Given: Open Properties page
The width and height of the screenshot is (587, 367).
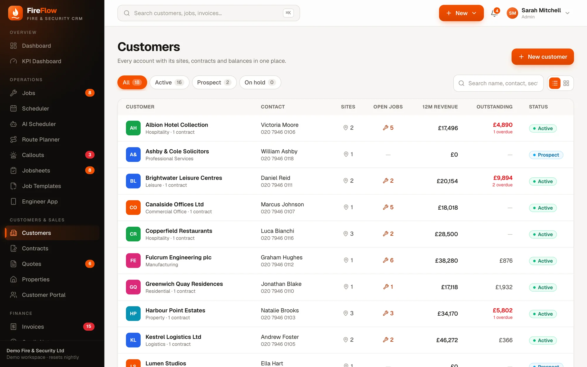Looking at the screenshot, I should [52, 280].
